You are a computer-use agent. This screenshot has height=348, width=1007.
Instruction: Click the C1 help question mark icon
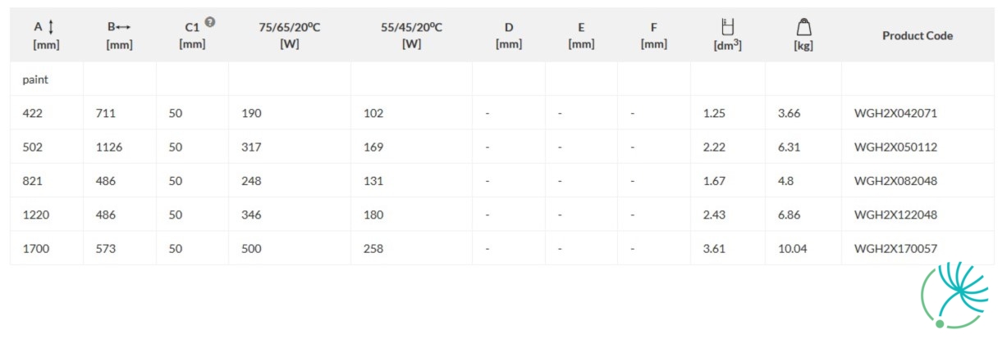(x=210, y=22)
